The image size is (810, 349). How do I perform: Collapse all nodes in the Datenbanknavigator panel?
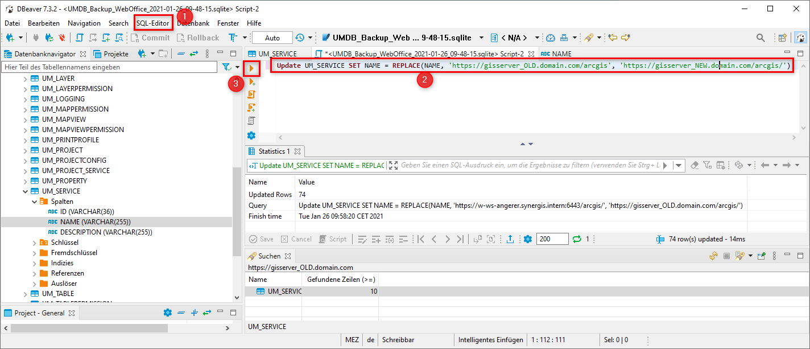click(180, 54)
